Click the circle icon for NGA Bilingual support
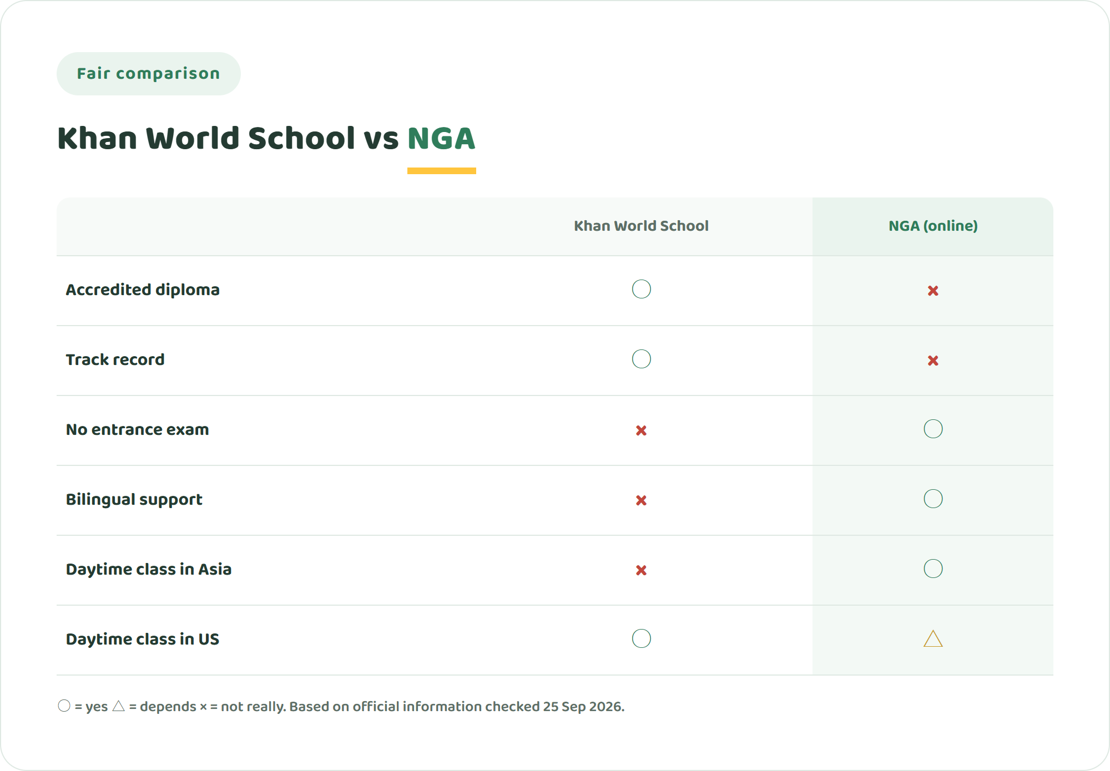The image size is (1110, 771). (x=933, y=499)
